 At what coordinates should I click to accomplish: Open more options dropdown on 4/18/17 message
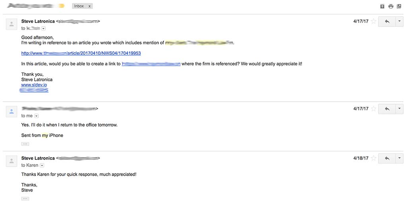click(399, 158)
